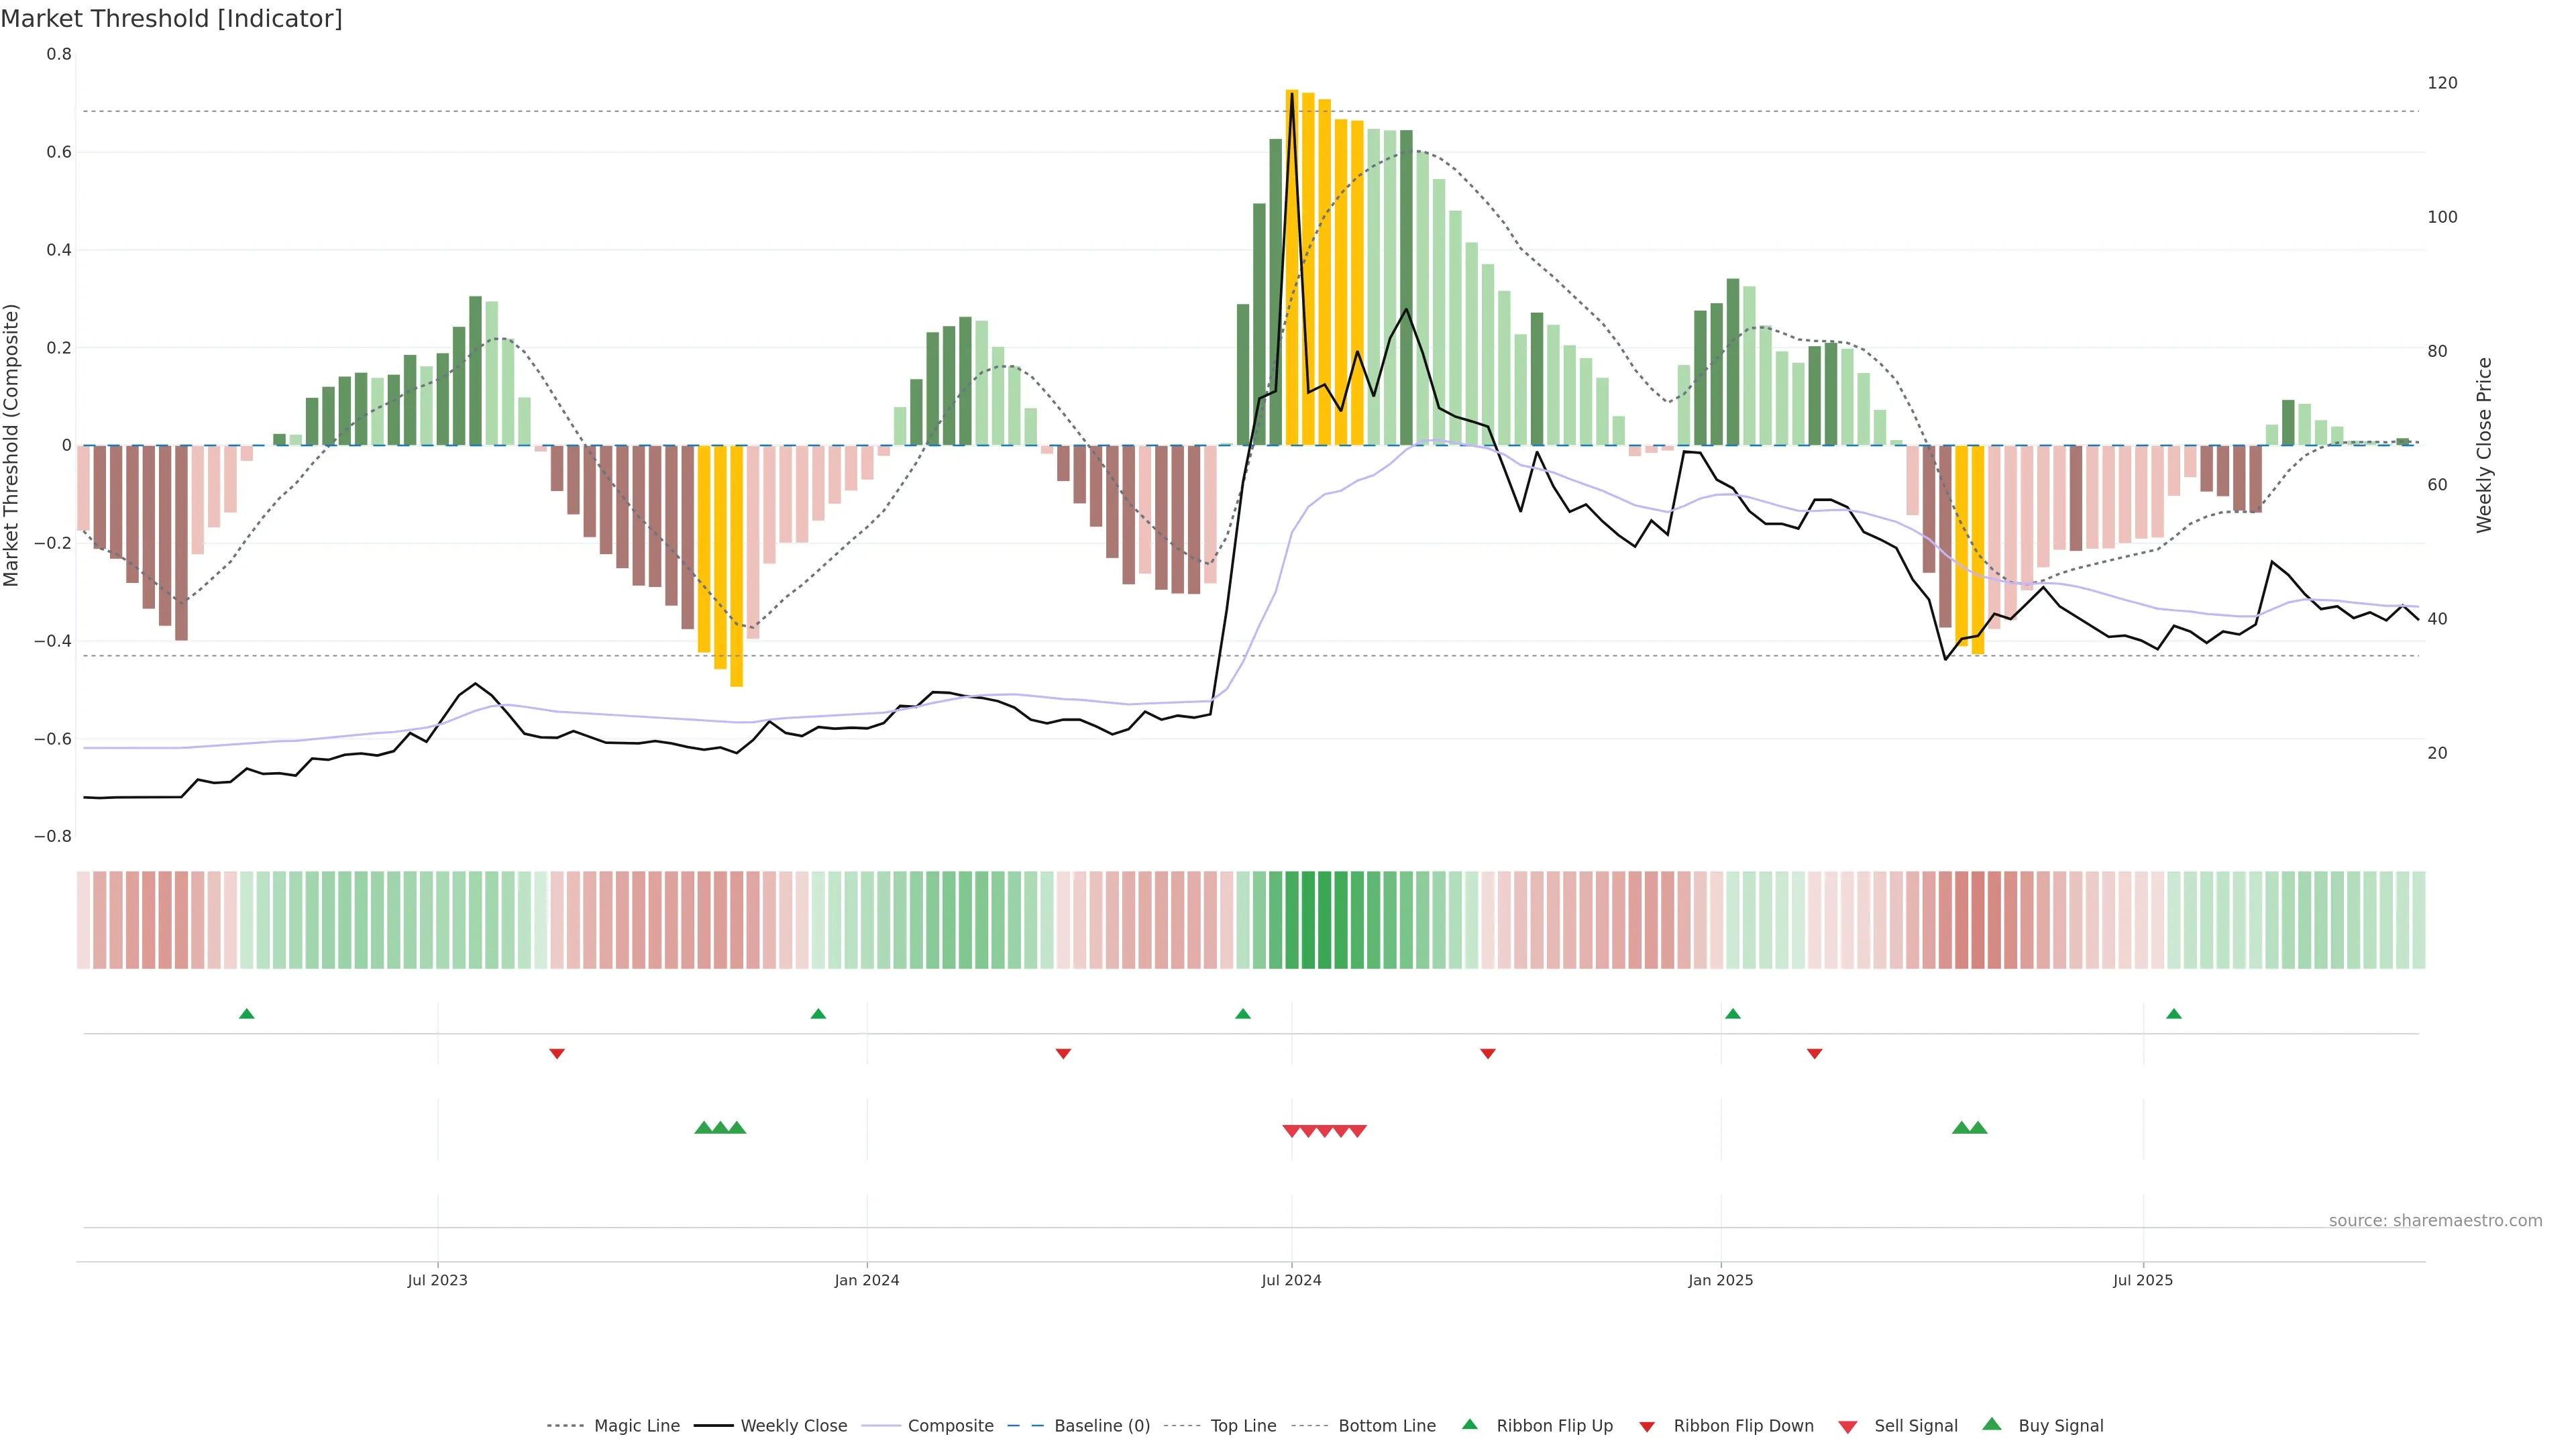Click the Market Threshold [Indicator] chart title
Viewport: 2576px width, 1449px height.
pyautogui.click(x=171, y=18)
